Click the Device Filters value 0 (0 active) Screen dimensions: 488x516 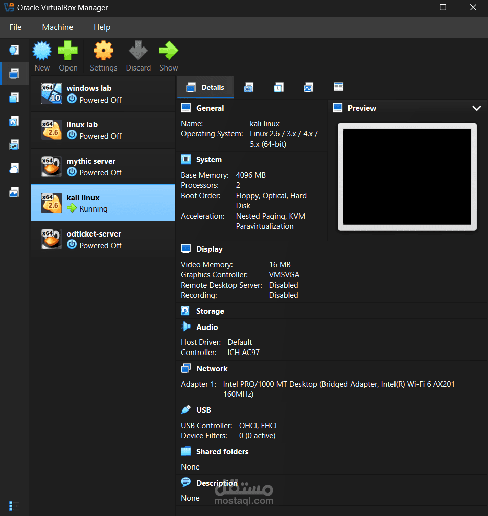point(258,436)
